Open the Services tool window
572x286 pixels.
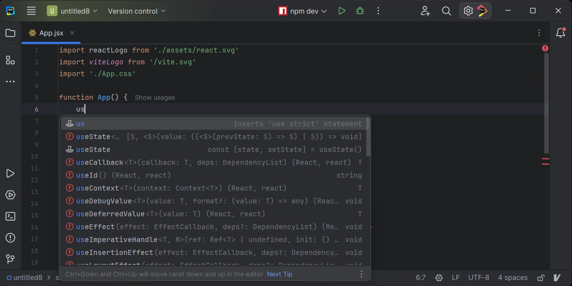[10, 195]
